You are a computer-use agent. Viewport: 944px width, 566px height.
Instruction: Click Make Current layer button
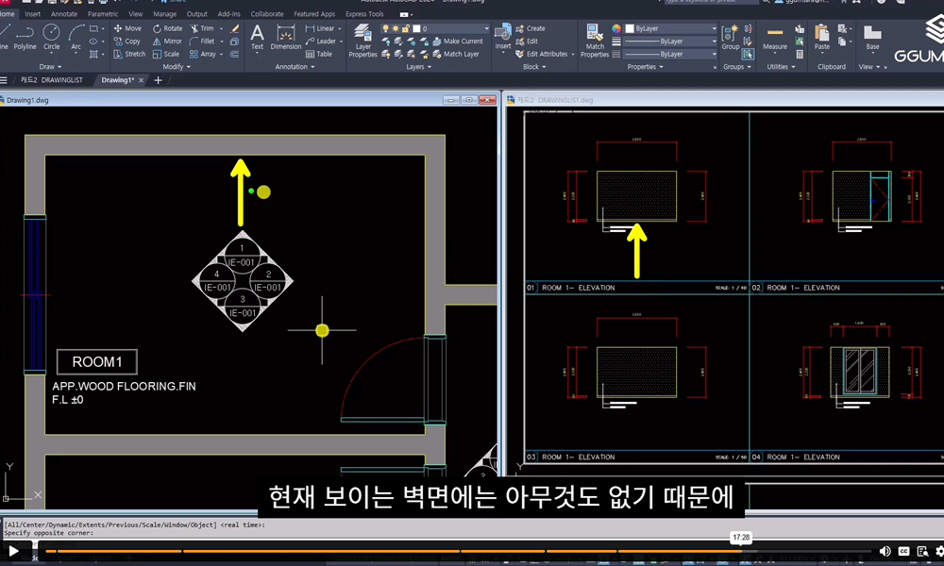coord(458,42)
